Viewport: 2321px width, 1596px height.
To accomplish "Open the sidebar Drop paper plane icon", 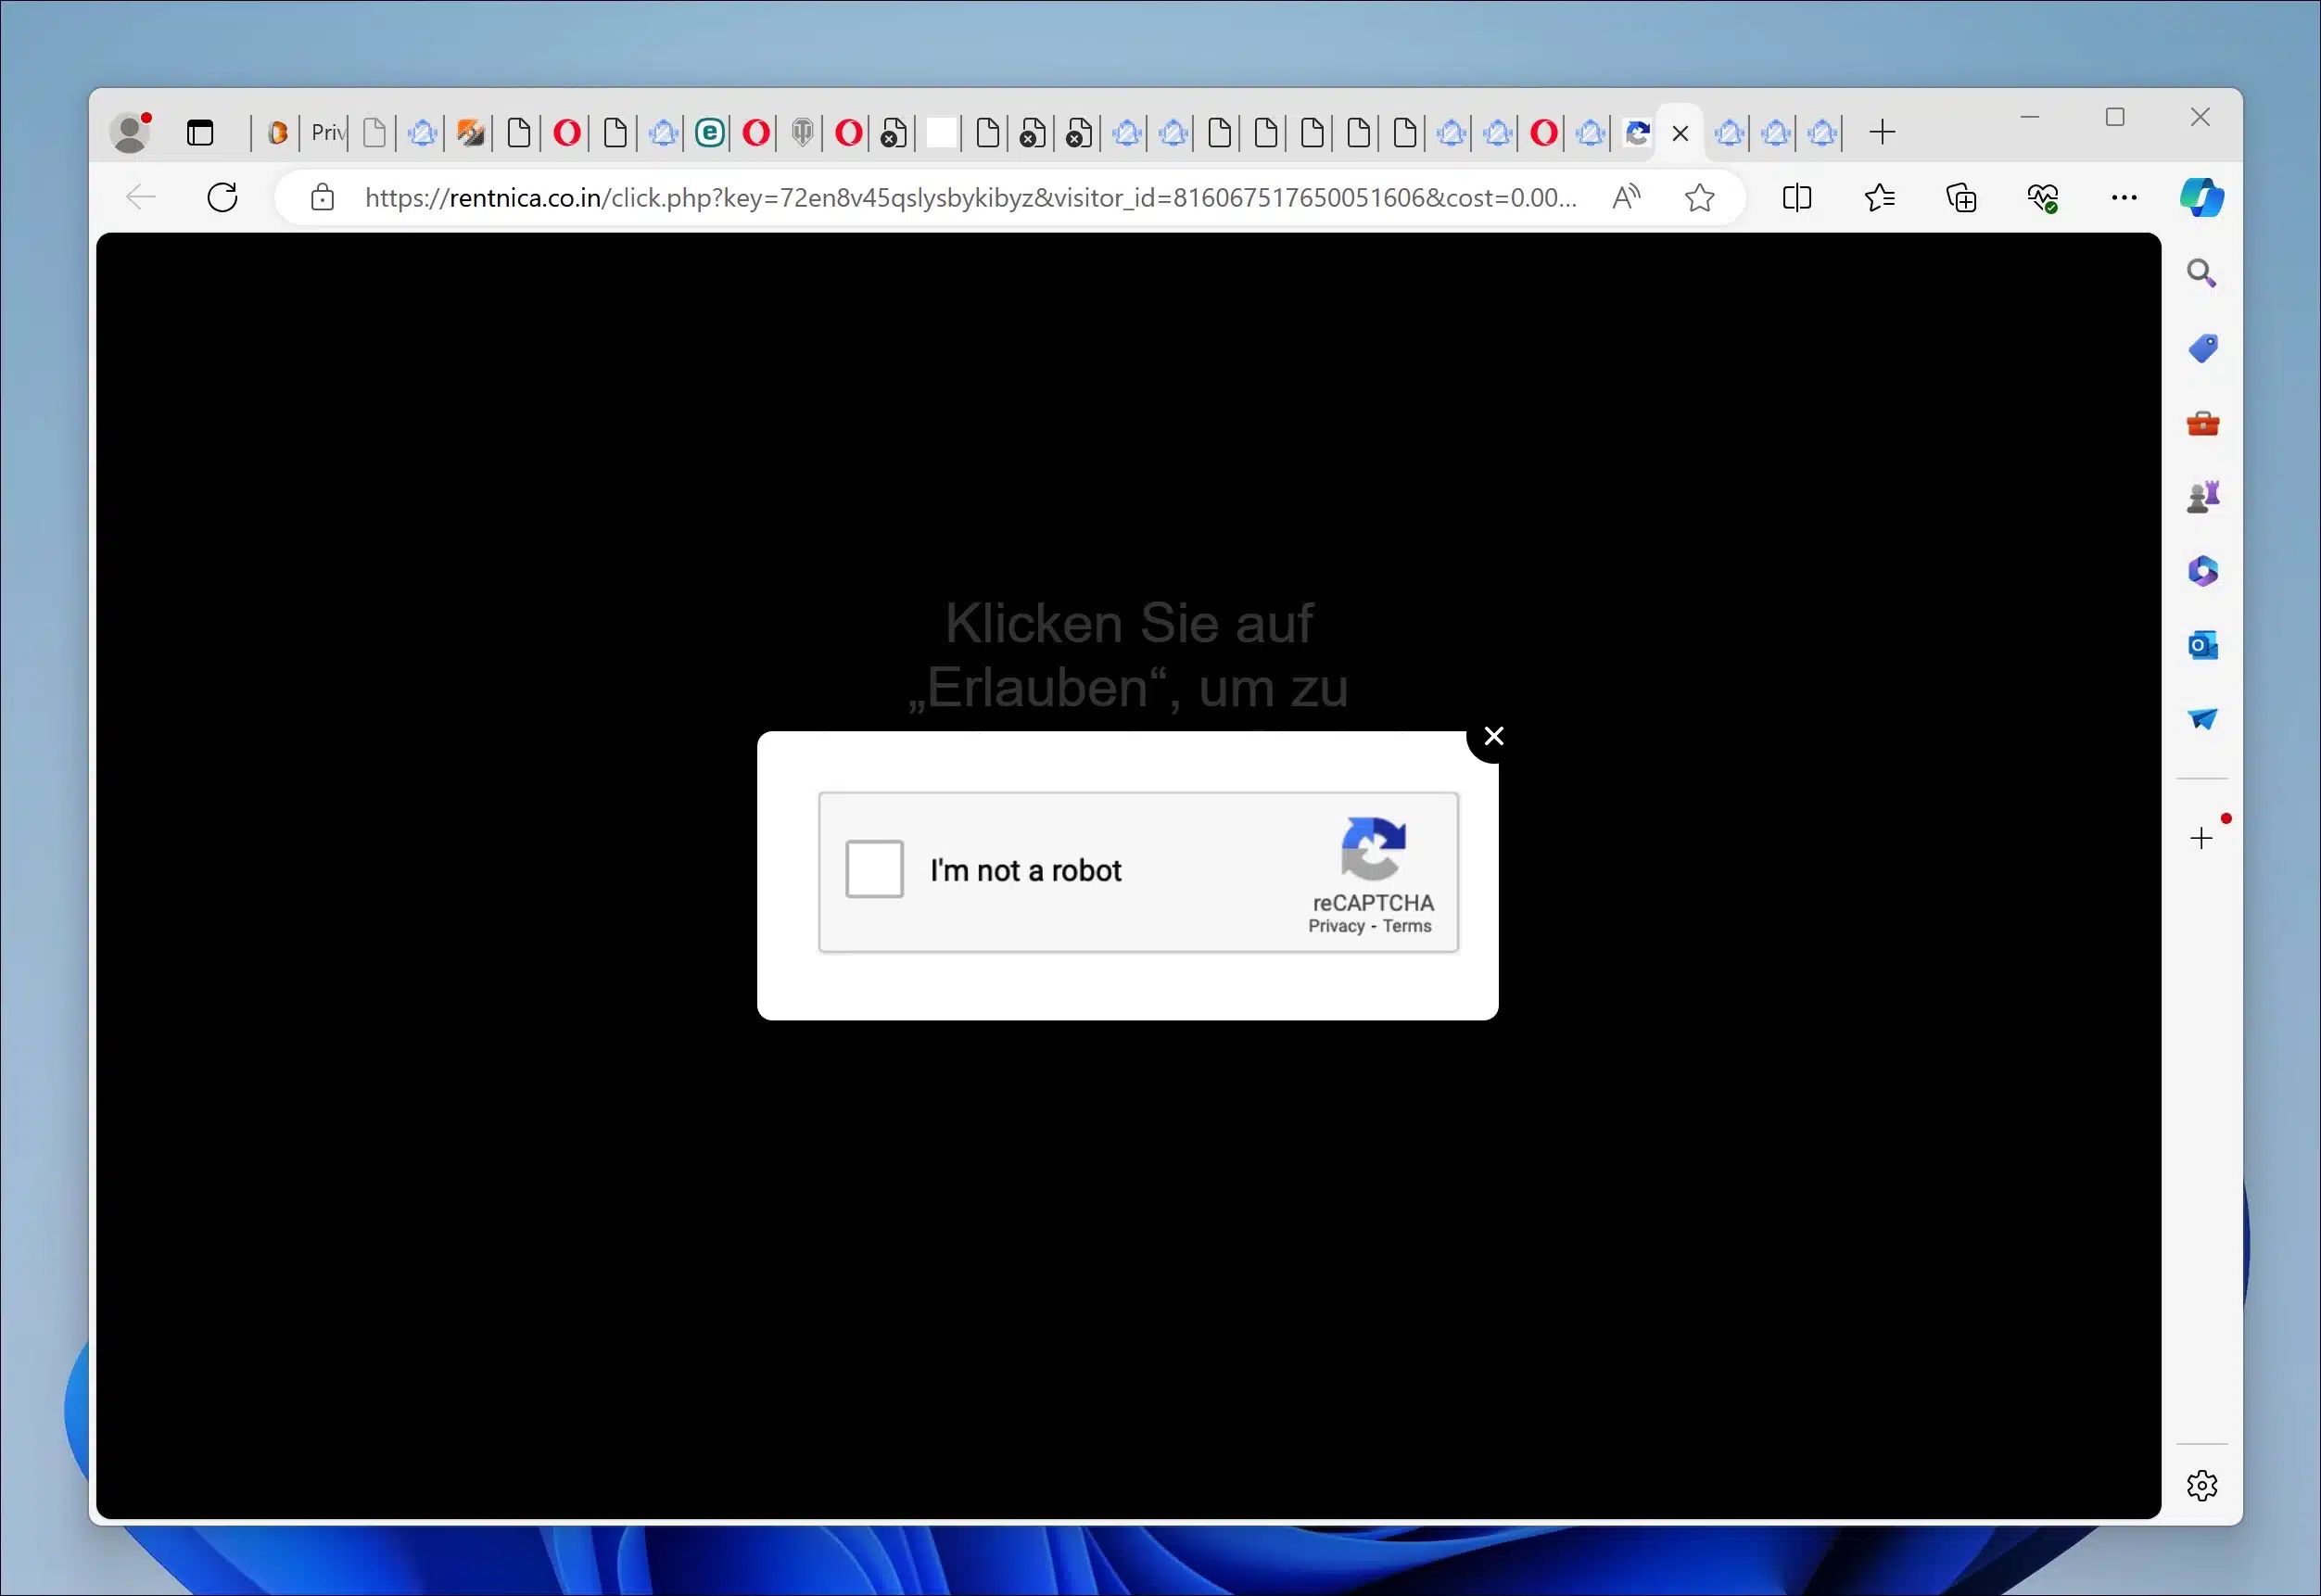I will pos(2202,719).
